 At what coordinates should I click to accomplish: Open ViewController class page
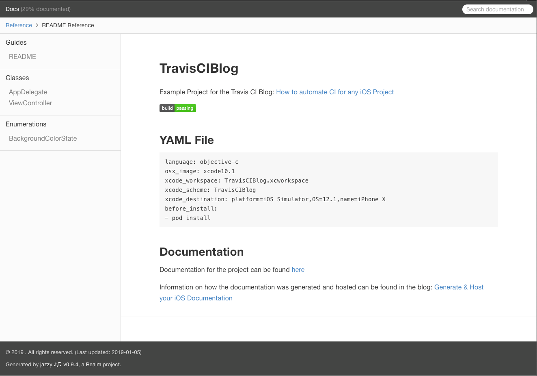point(30,103)
